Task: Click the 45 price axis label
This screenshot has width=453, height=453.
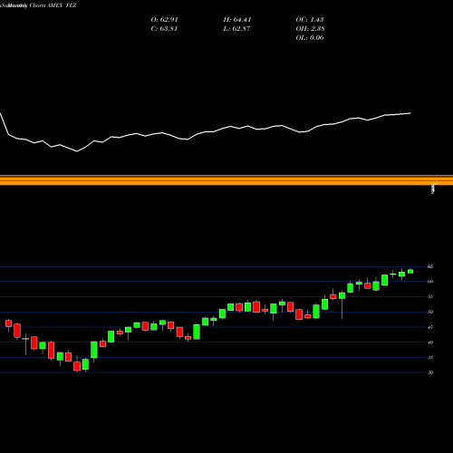Action: point(430,327)
